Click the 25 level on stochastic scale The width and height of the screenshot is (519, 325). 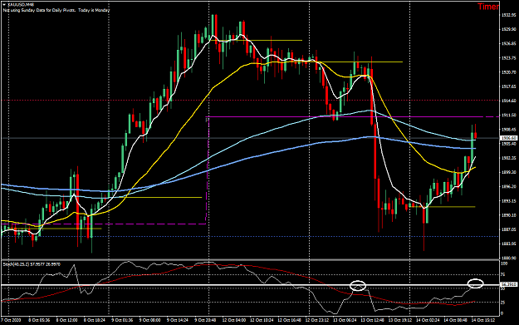point(503,302)
